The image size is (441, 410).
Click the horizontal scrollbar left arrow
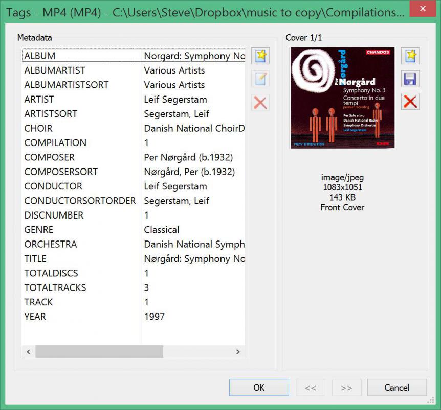click(29, 352)
